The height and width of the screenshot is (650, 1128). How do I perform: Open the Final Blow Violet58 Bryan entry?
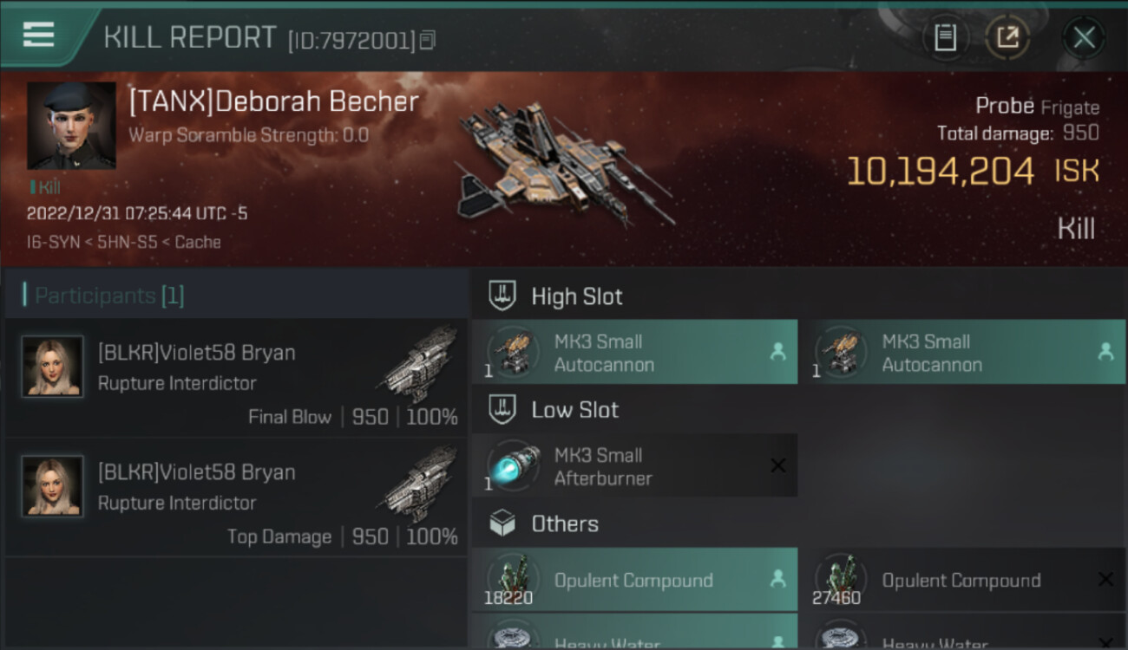click(236, 379)
